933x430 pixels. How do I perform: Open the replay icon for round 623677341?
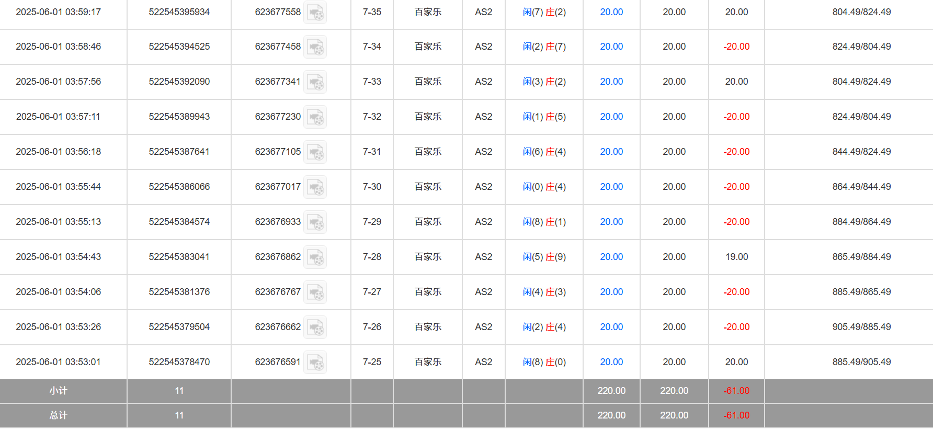point(315,82)
